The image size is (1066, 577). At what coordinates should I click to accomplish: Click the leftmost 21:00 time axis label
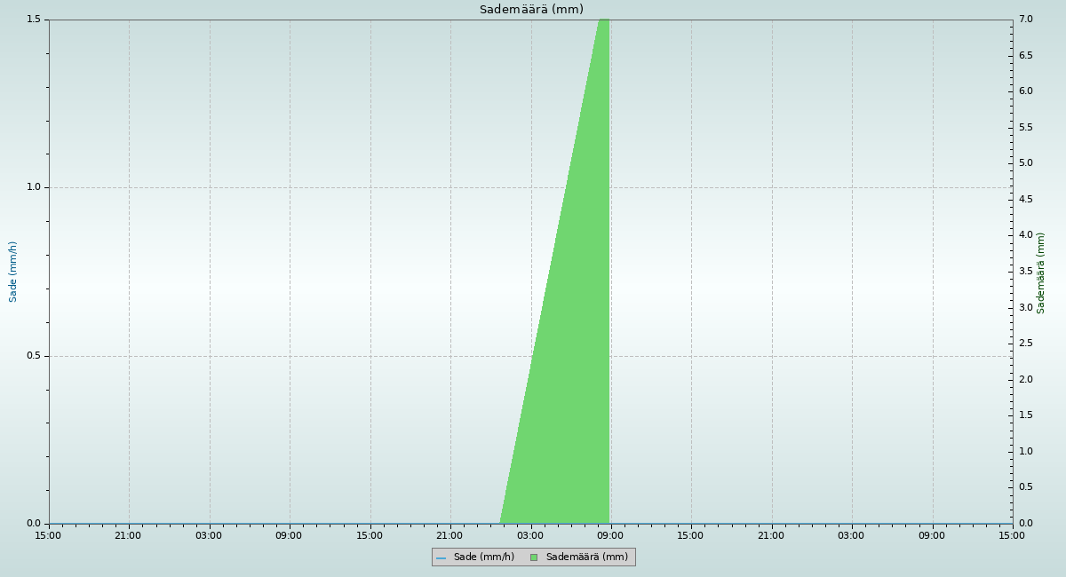tap(128, 535)
